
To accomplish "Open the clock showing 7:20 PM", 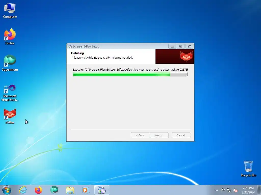I will [x=248, y=190].
